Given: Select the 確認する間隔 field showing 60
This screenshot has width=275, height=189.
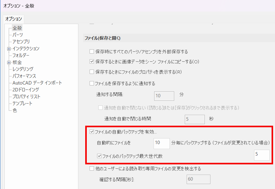Looking at the screenshot, I should (199, 179).
